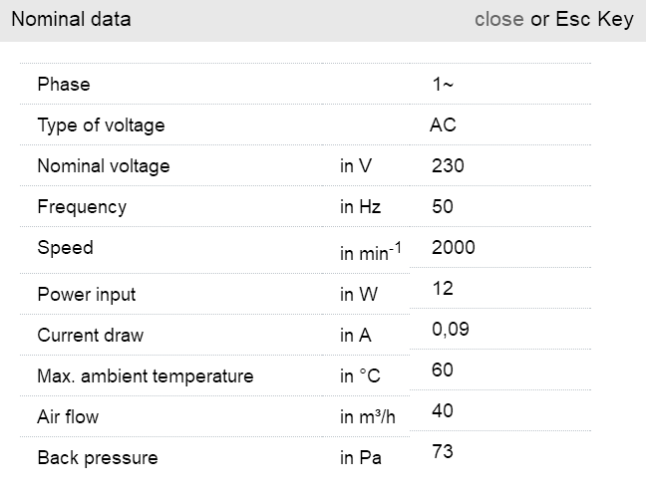
Task: Click the Type of voltage label
Action: point(101,125)
